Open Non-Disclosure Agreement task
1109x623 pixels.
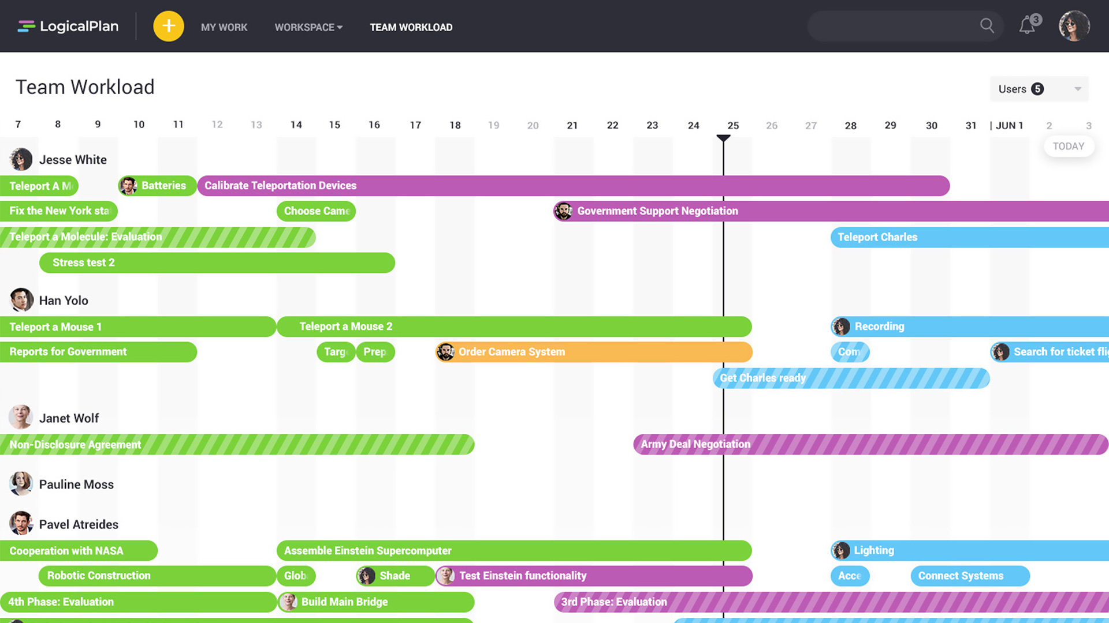[237, 444]
